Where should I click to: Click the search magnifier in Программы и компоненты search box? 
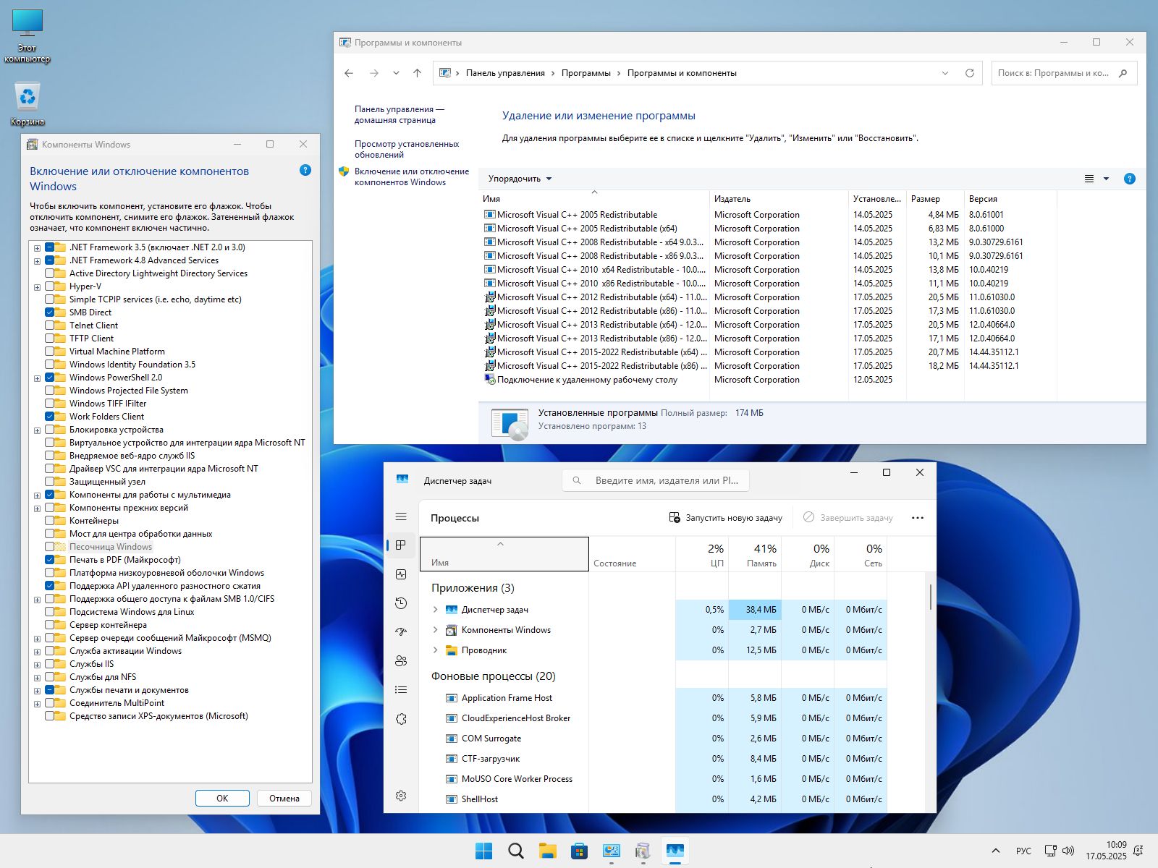[1123, 73]
